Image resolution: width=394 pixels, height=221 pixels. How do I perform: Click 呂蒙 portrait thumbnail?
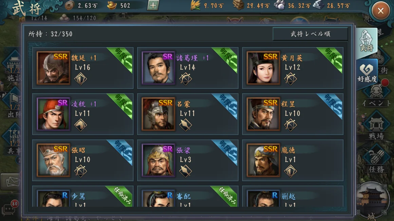[x=158, y=114]
